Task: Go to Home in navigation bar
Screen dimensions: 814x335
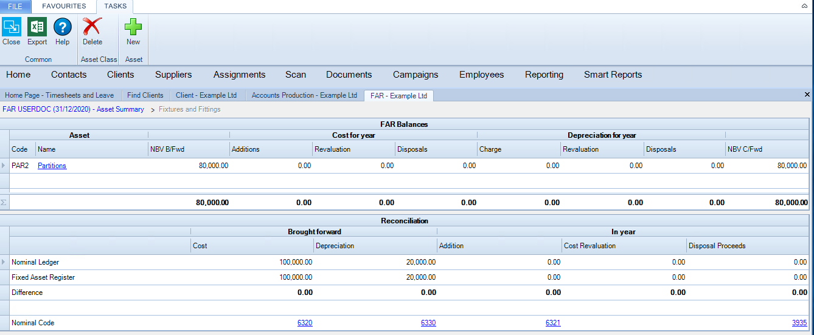Action: 18,75
